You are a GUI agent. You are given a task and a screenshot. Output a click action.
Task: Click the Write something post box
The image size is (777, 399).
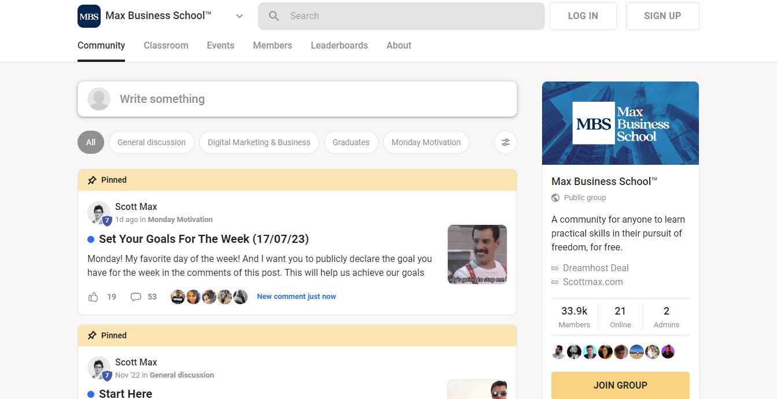coord(297,99)
